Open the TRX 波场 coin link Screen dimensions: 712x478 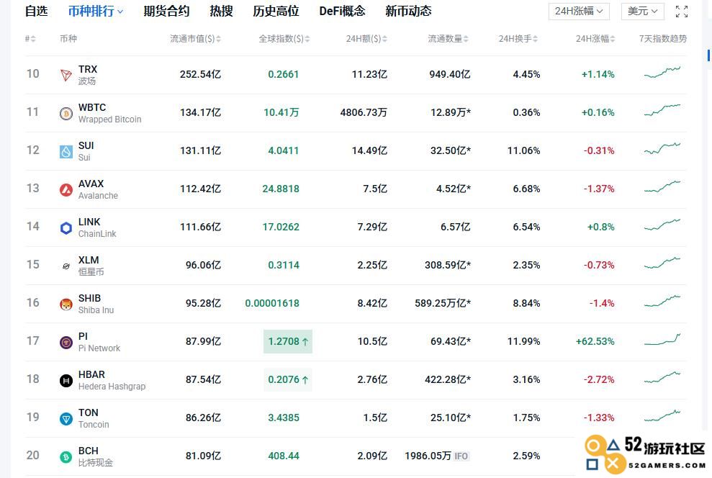pos(88,75)
